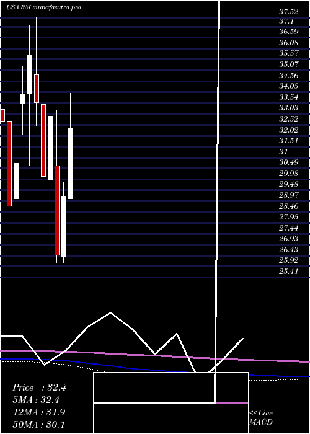Click the 34.56 price axis label
Viewport: 310px width, 434px height.
pos(289,75)
